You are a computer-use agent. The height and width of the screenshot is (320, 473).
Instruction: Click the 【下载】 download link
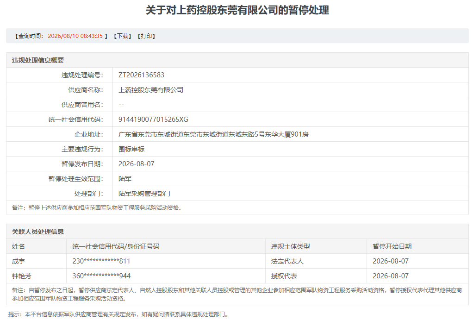pyautogui.click(x=123, y=36)
